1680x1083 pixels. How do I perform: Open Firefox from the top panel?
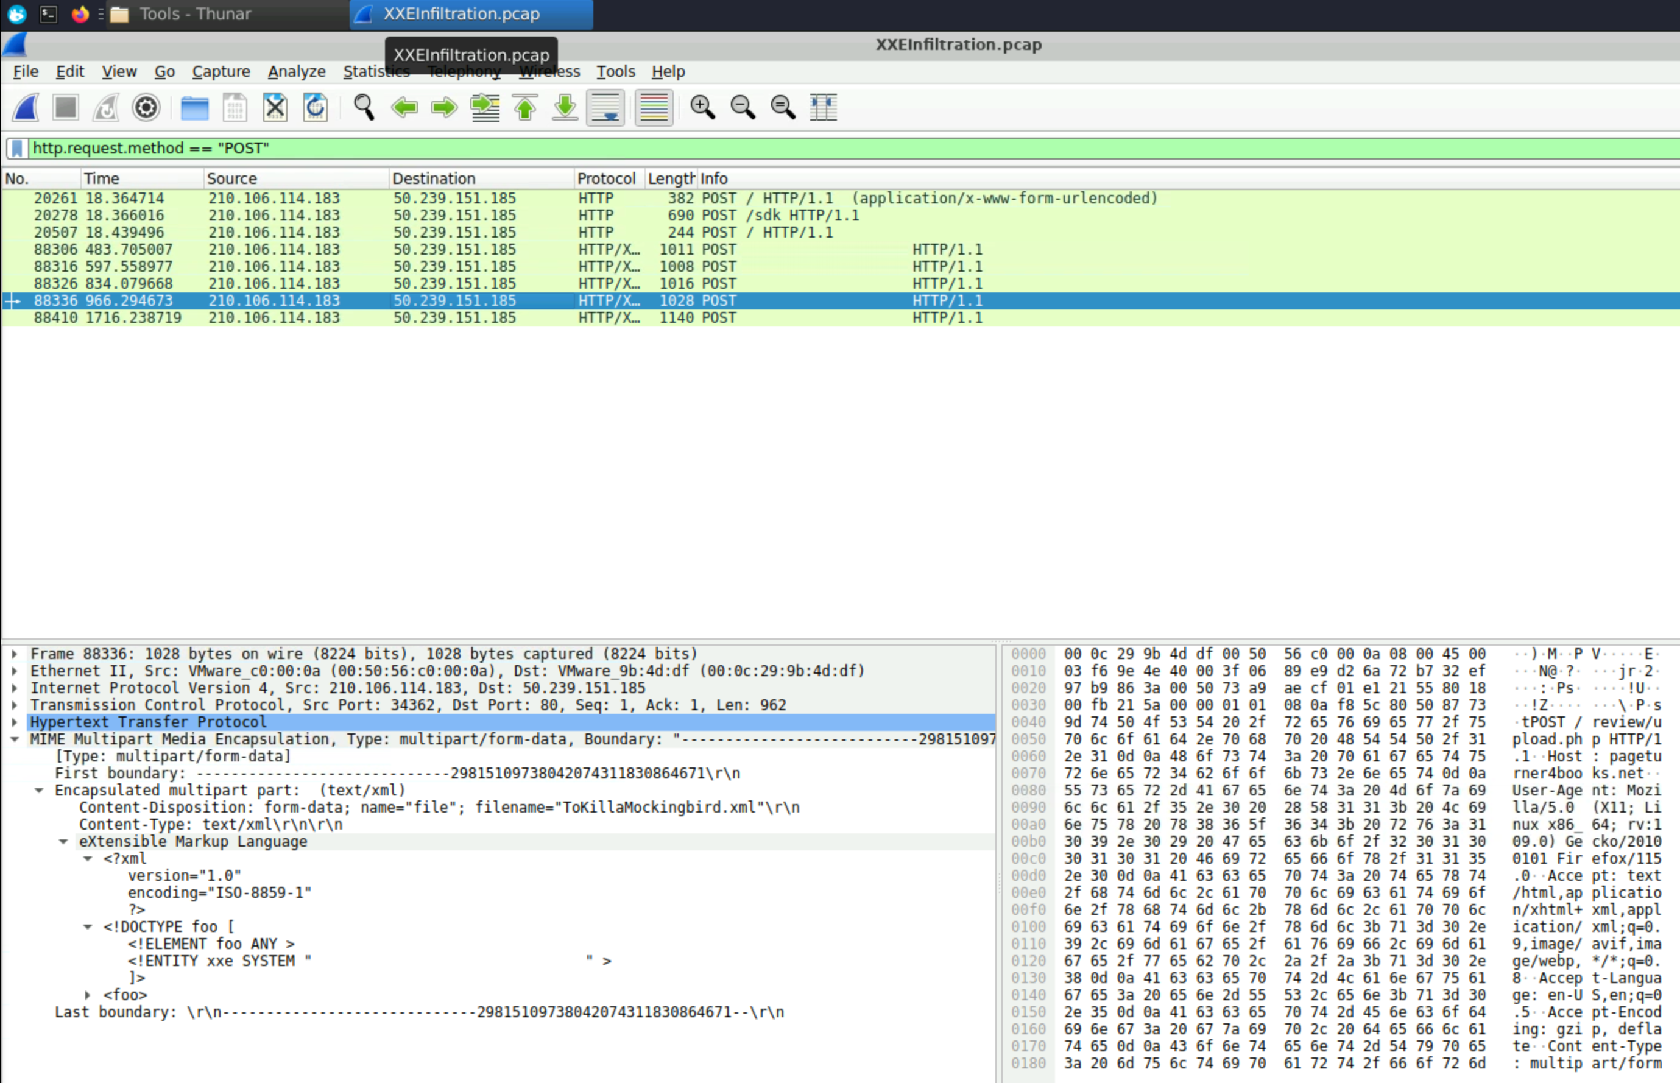coord(80,14)
